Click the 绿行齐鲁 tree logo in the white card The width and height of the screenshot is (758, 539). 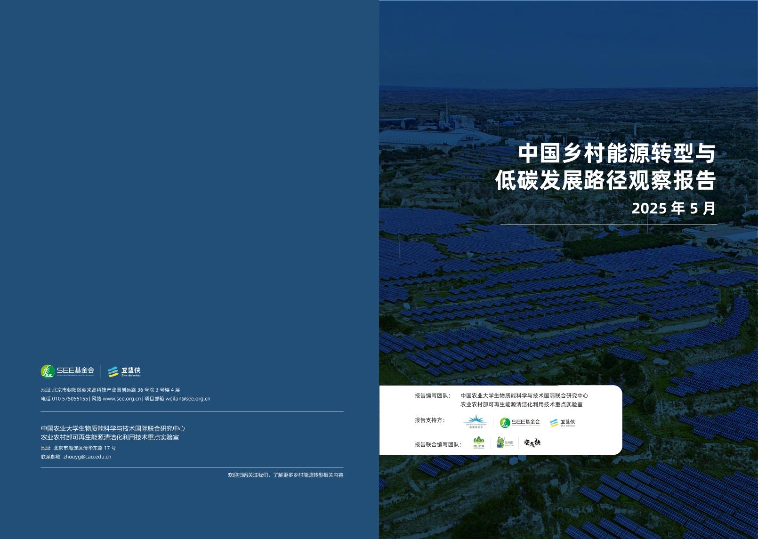point(479,442)
